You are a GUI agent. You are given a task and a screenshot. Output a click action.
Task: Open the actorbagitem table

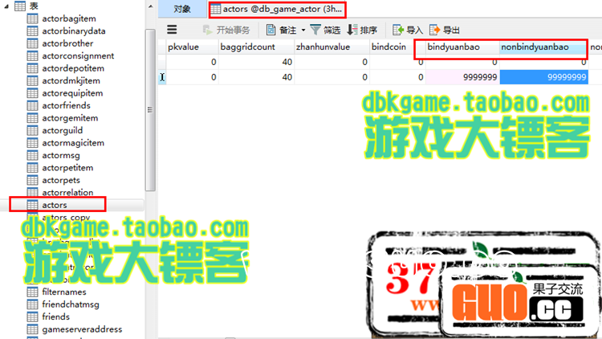(x=69, y=18)
